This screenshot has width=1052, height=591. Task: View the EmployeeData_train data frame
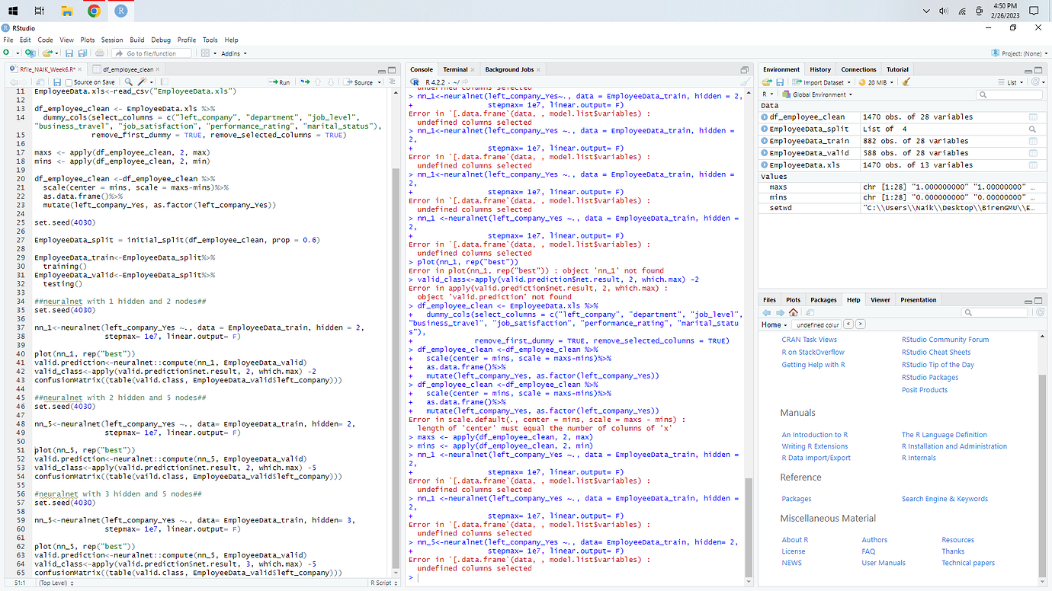(x=1034, y=141)
